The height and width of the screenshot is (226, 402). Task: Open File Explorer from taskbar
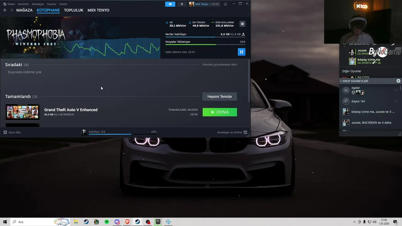click(76, 222)
